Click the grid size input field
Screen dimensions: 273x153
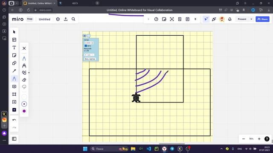[x=89, y=43]
